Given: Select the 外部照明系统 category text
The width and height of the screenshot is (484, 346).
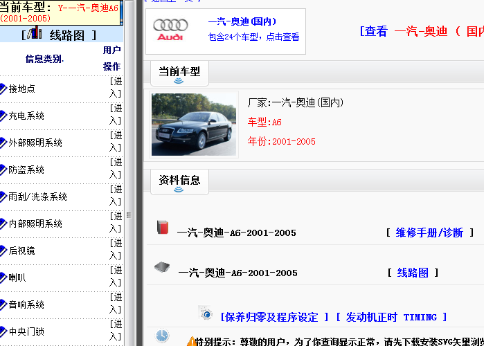Looking at the screenshot, I should coord(35,143).
